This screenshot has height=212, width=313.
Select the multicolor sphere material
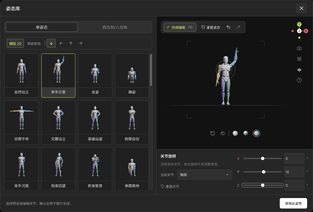(257, 133)
